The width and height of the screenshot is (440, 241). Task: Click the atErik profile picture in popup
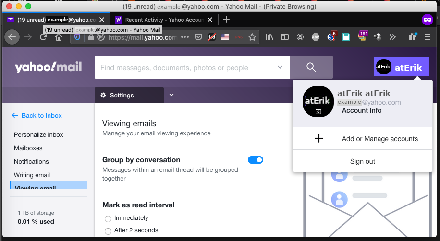pos(318,101)
